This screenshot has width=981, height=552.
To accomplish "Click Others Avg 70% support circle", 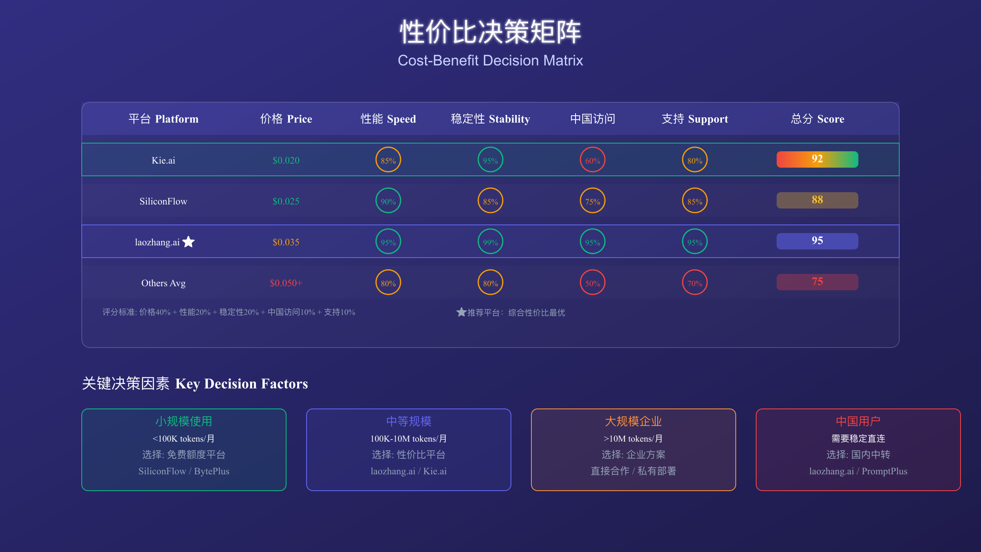I will point(695,282).
